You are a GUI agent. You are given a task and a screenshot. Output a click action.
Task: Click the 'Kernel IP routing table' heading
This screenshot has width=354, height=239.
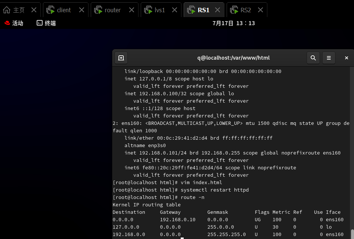click(147, 205)
